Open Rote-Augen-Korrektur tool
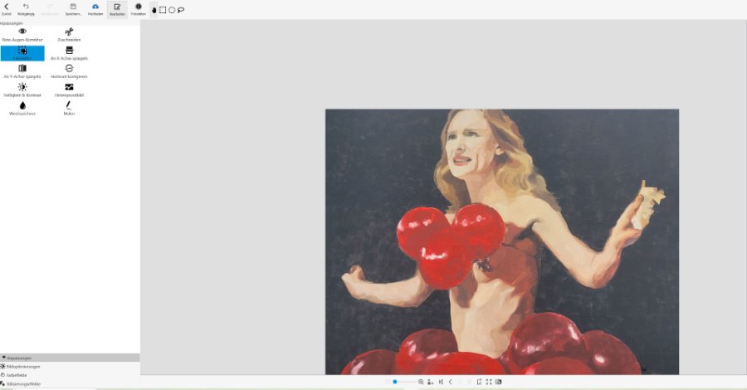747x390 pixels. 22,35
